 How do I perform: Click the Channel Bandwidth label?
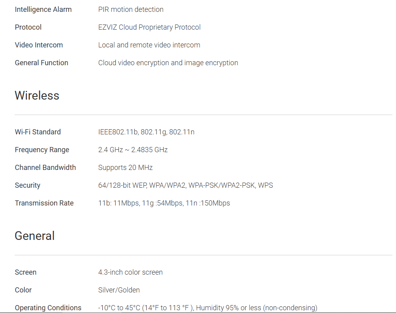coord(45,168)
